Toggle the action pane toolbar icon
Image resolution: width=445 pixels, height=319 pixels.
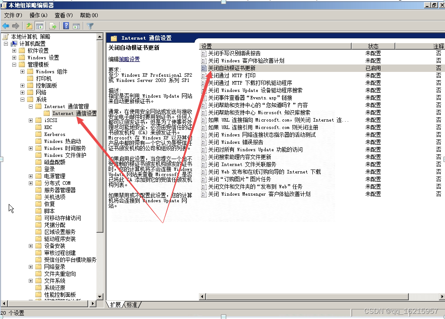click(76, 26)
